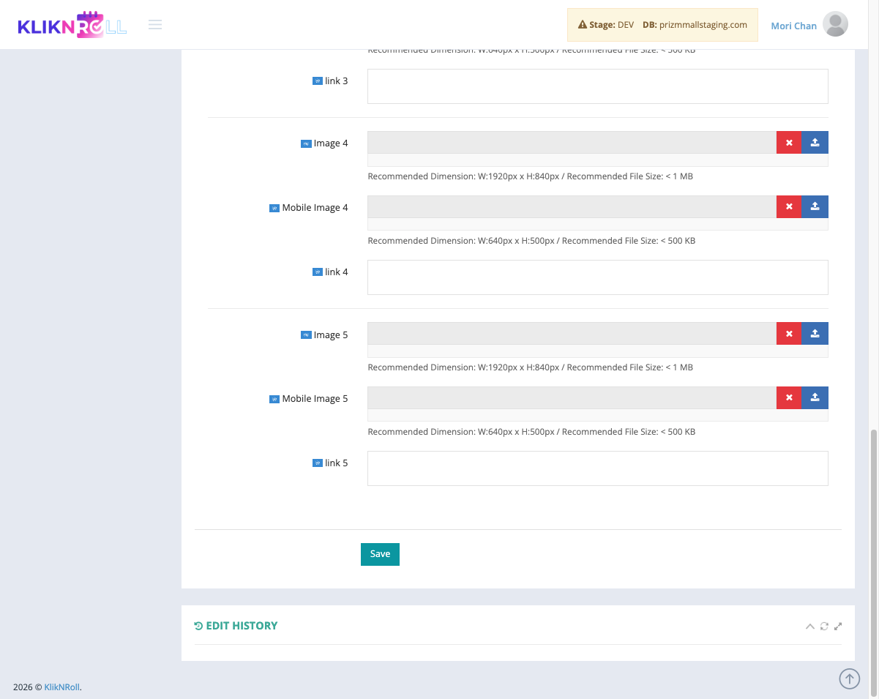Toggle the hamburger sidebar menu
This screenshot has height=699, width=879.
click(155, 25)
